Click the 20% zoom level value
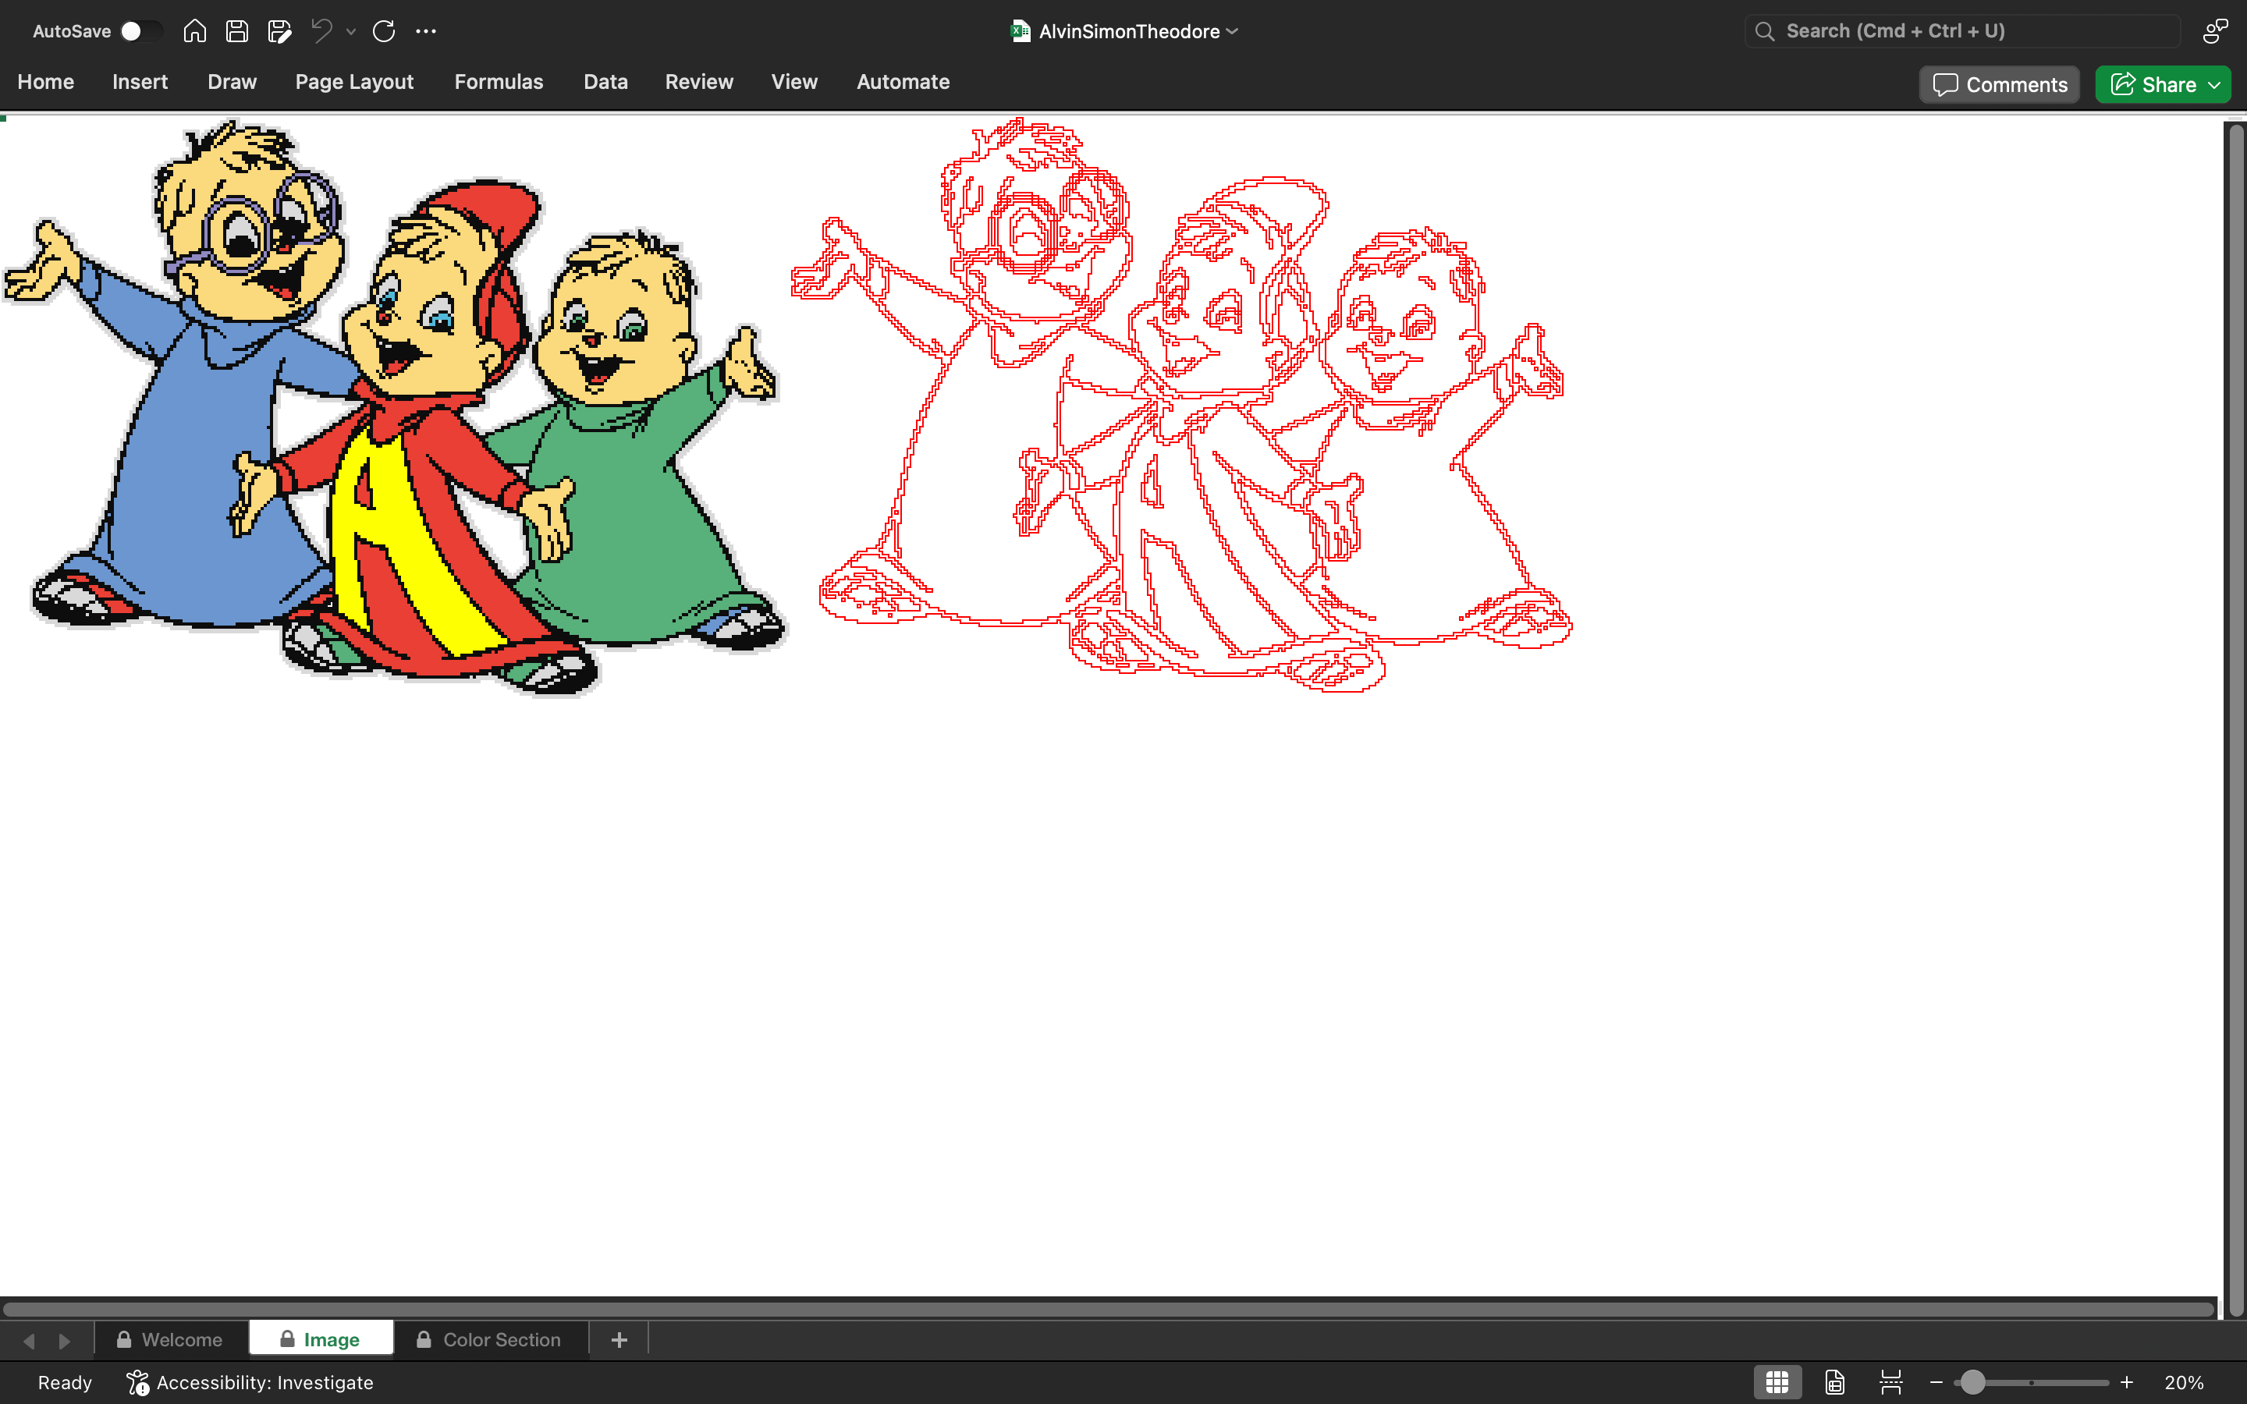2247x1404 pixels. pos(2184,1383)
